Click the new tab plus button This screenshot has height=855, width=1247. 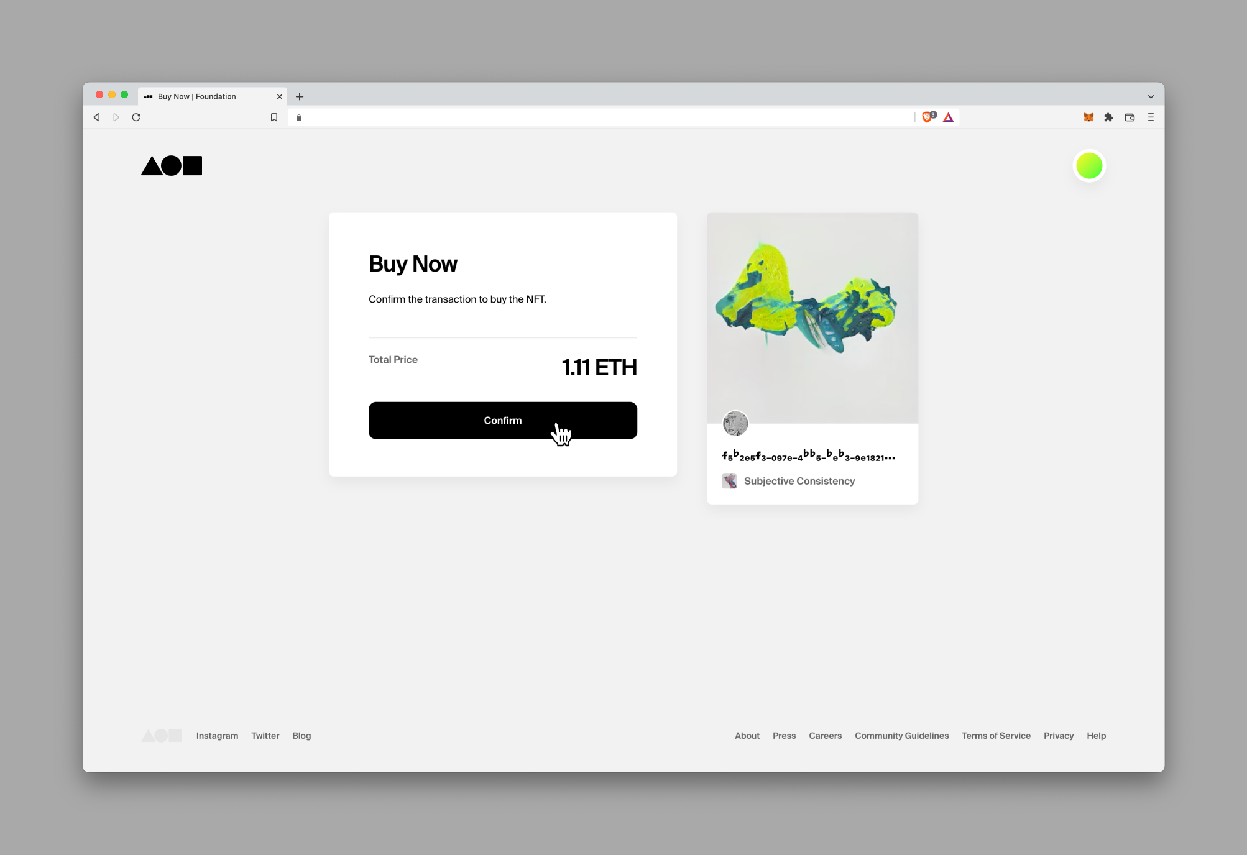click(x=300, y=94)
